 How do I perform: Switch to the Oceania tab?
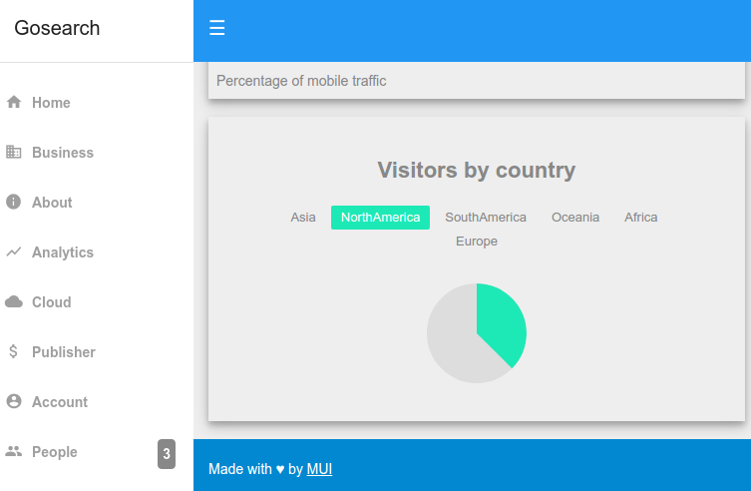click(575, 218)
